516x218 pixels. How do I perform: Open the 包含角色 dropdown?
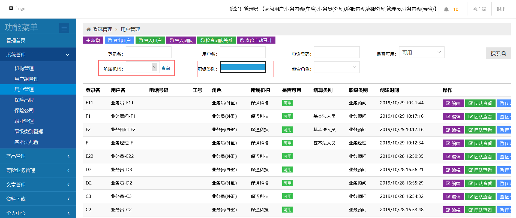tap(337, 67)
